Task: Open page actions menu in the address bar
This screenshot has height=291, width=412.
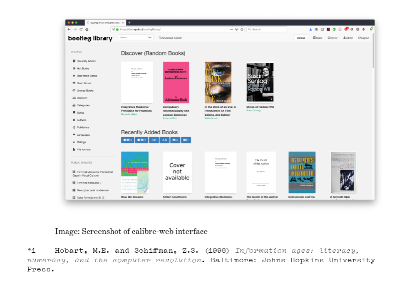Action: coord(231,29)
